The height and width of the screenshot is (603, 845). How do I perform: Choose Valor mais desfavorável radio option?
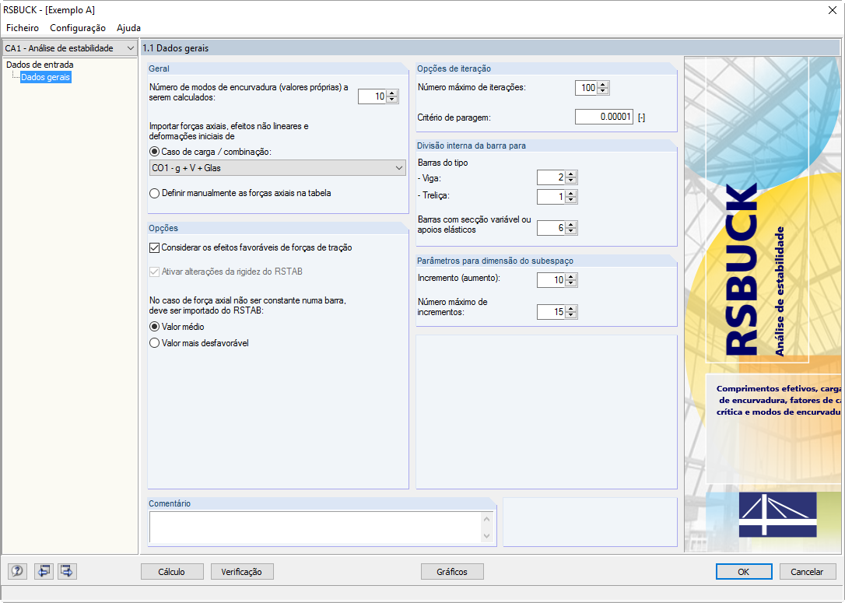pos(155,342)
